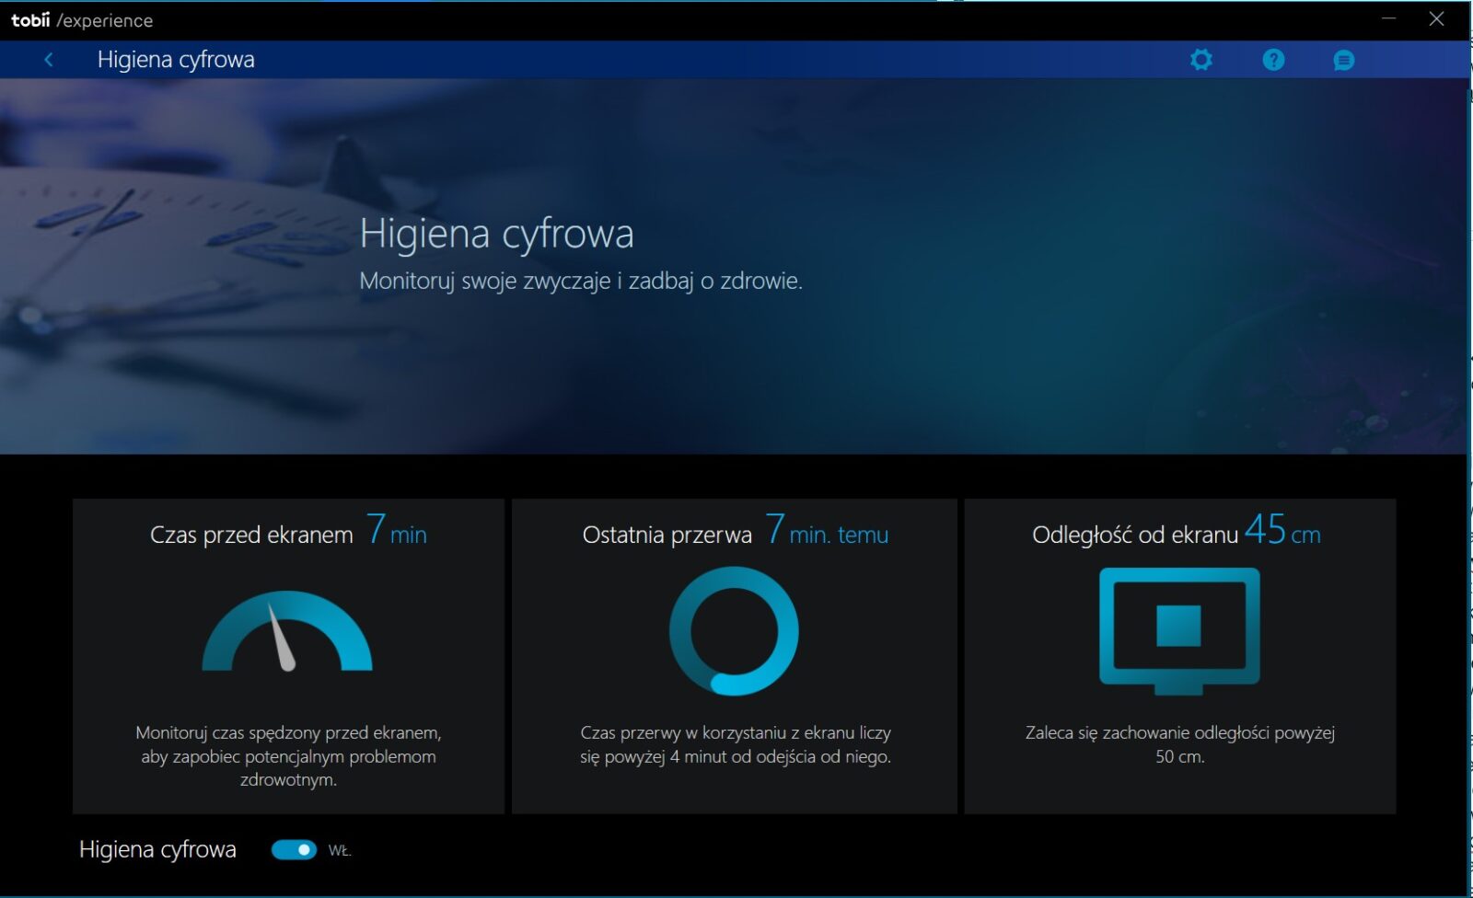Select the 'Ostatnia przerwa' card title
This screenshot has height=898, width=1473.
tap(667, 535)
